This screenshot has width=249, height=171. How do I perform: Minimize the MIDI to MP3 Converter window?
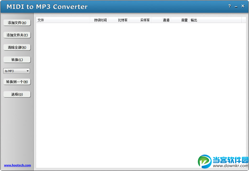coord(236,7)
